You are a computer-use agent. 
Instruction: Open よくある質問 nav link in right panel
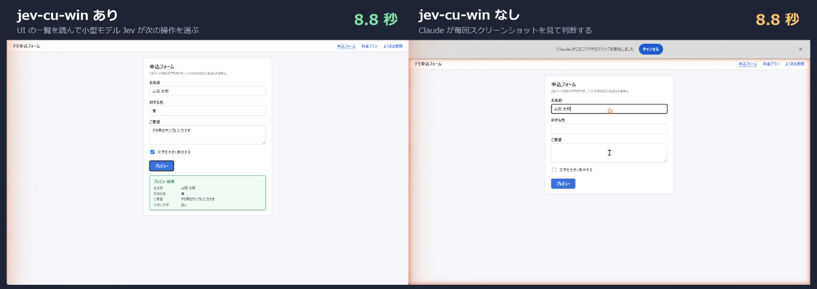[795, 64]
